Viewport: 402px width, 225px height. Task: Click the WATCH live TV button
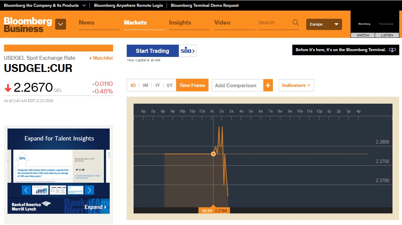(363, 35)
